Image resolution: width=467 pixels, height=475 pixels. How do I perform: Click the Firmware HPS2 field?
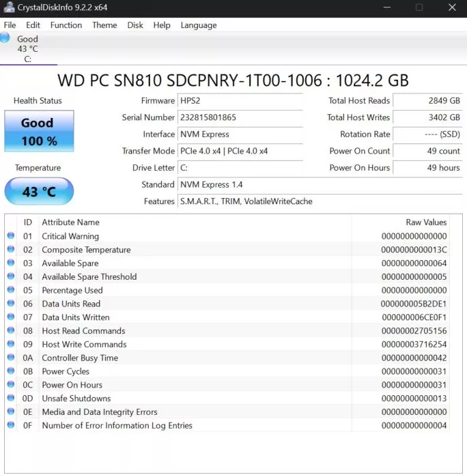239,101
